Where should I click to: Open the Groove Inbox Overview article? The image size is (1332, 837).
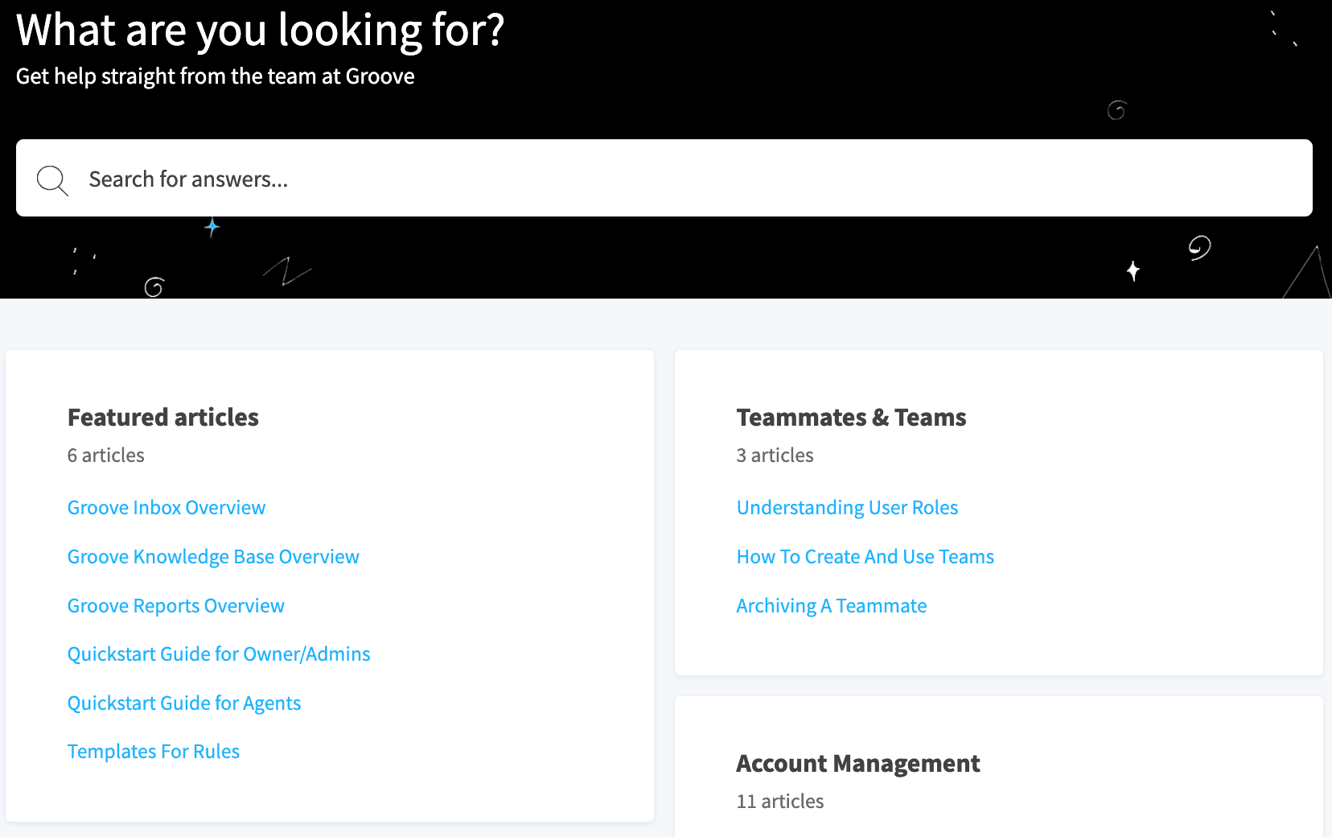166,507
